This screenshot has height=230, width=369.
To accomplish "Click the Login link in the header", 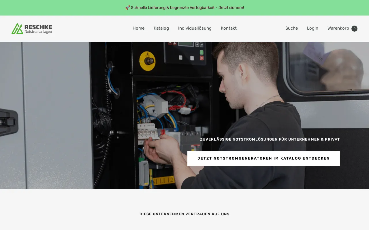I will [x=312, y=28].
